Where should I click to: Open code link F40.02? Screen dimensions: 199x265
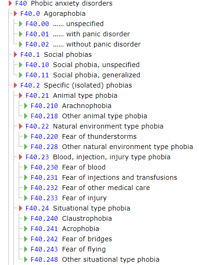[x=37, y=44]
